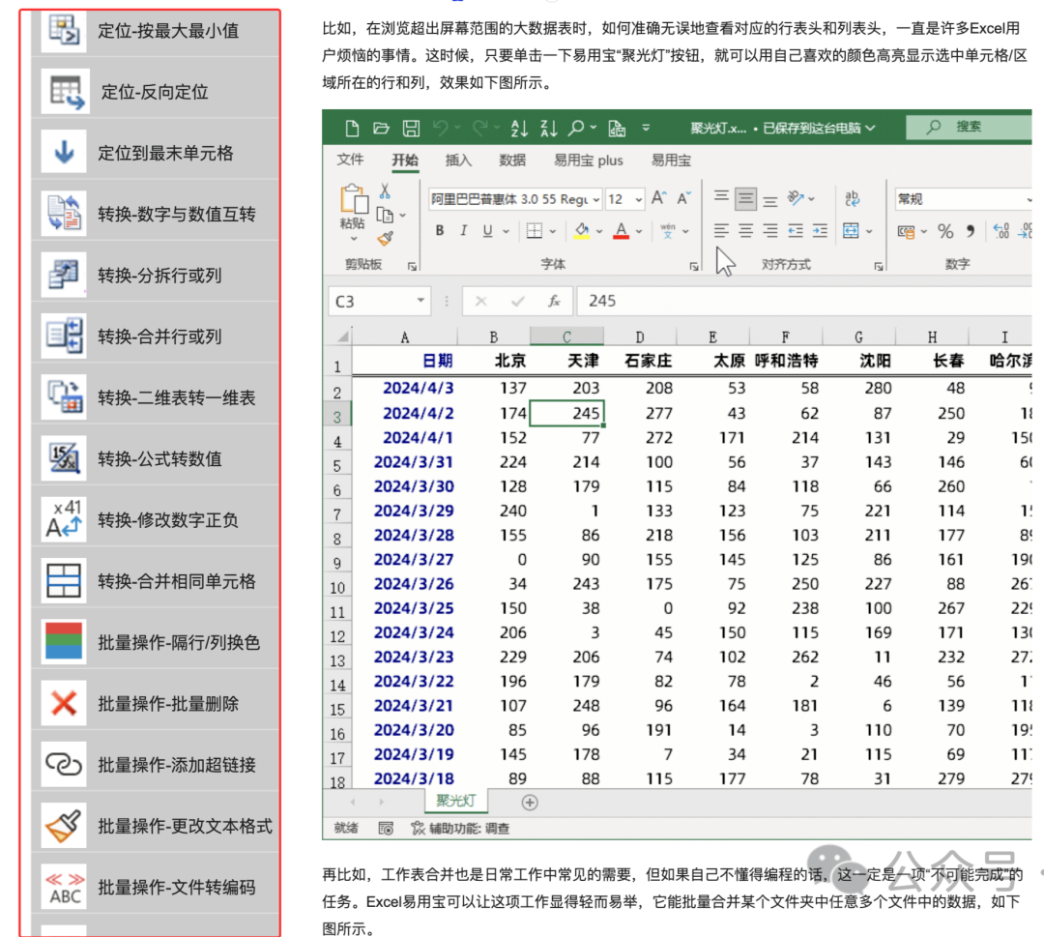Expand the 对齐方式 group dialog launcher

(x=879, y=266)
